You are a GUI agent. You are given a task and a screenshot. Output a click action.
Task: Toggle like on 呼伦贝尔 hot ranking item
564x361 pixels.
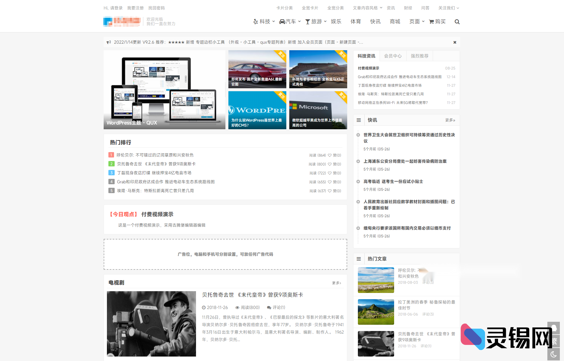[330, 155]
